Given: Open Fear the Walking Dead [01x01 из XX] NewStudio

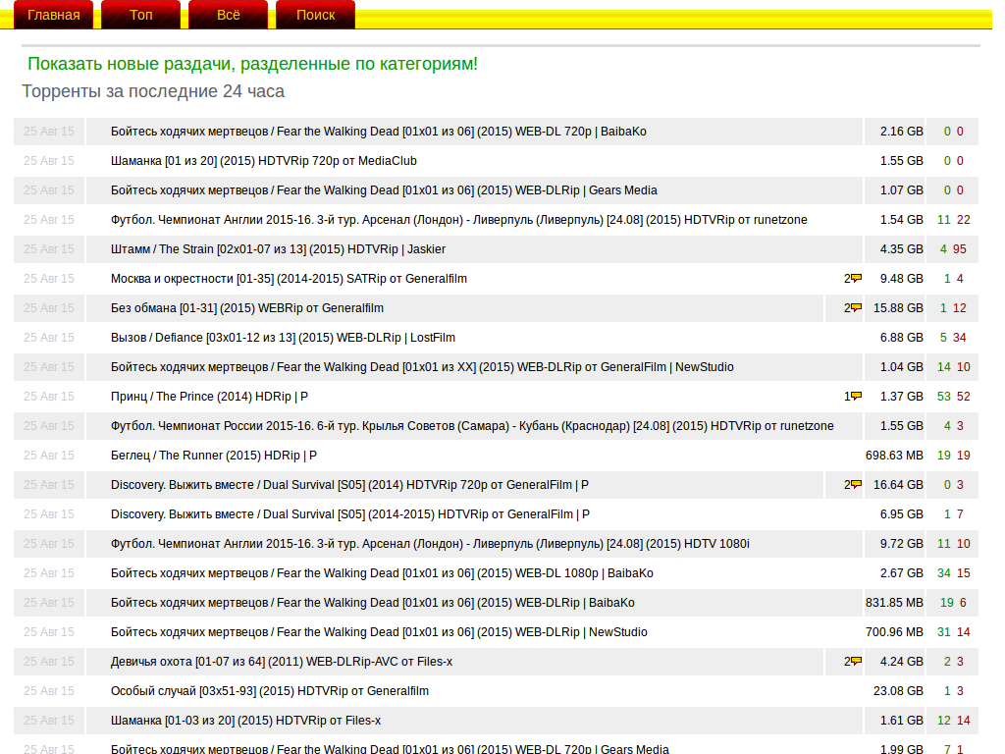Looking at the screenshot, I should coord(422,367).
